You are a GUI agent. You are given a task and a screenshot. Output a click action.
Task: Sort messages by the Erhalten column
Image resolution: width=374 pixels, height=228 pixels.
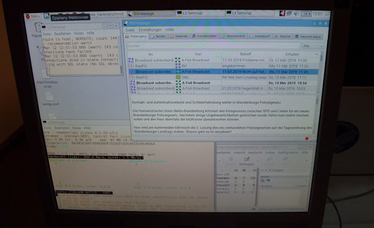(292, 54)
